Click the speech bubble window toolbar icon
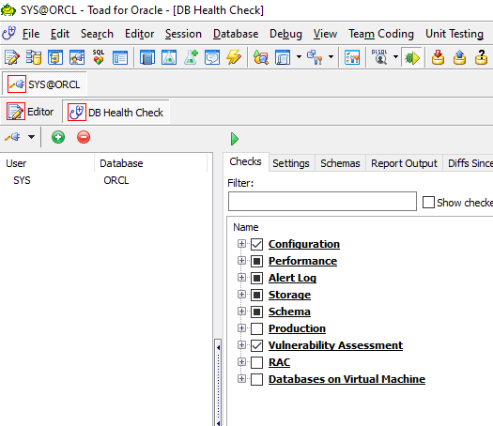 point(212,57)
